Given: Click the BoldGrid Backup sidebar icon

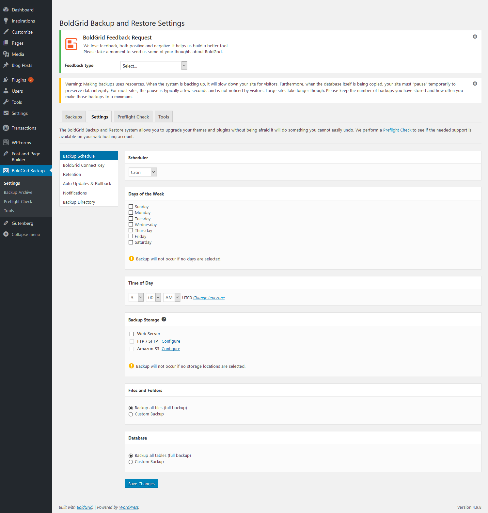Looking at the screenshot, I should (6, 170).
